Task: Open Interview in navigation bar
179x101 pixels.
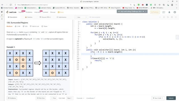Action: coord(37,12)
